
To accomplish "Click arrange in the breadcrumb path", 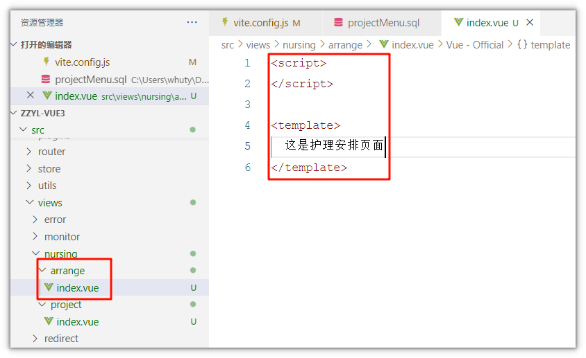I will point(345,45).
